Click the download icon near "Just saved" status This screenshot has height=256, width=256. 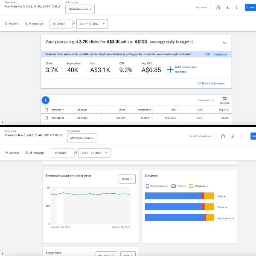coord(227,7)
